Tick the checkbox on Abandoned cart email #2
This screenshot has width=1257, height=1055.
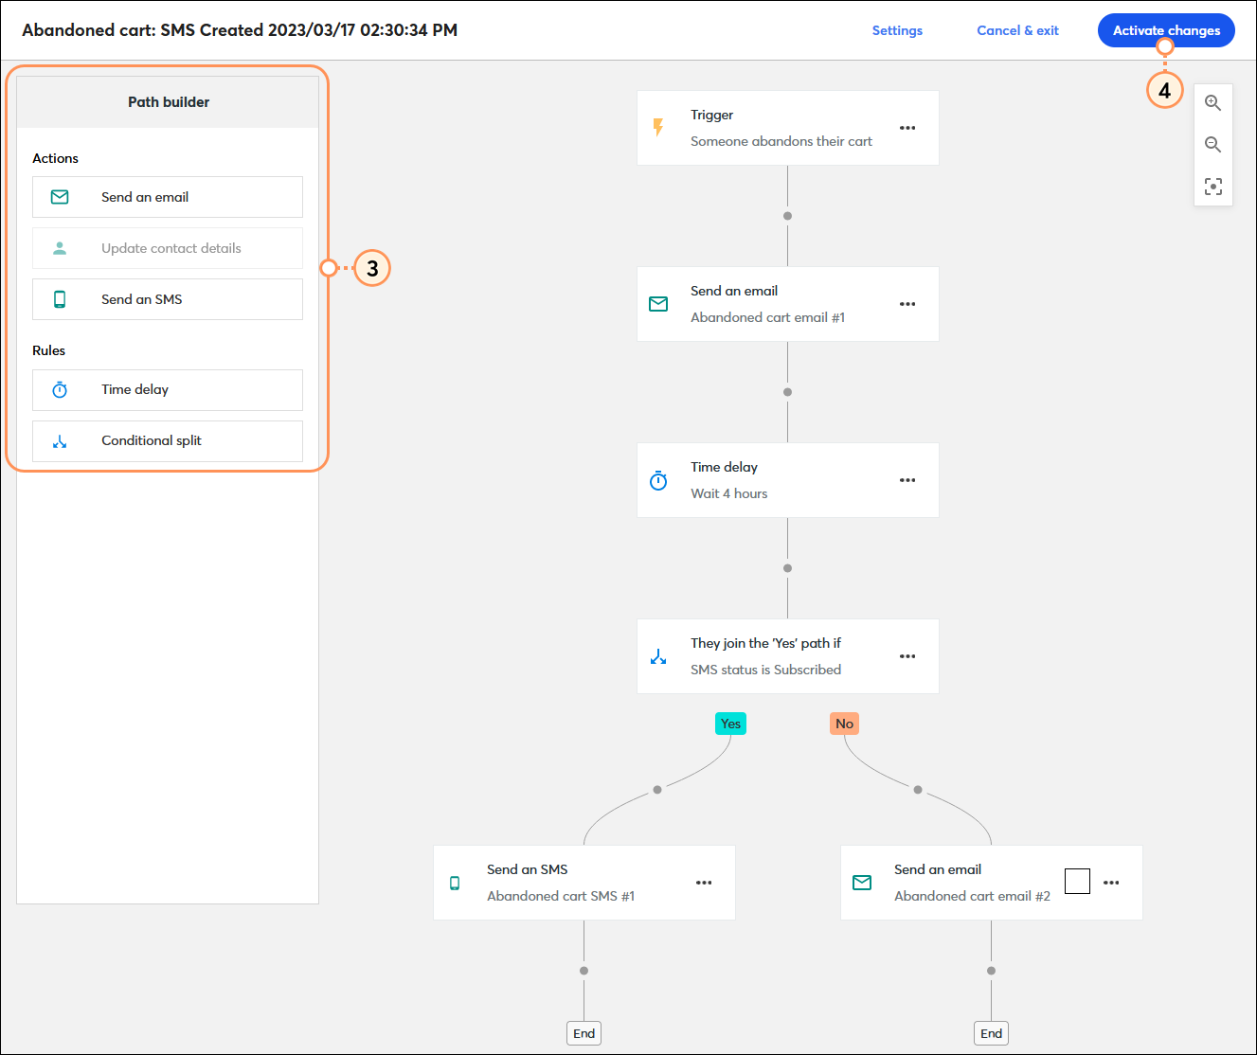pyautogui.click(x=1077, y=881)
